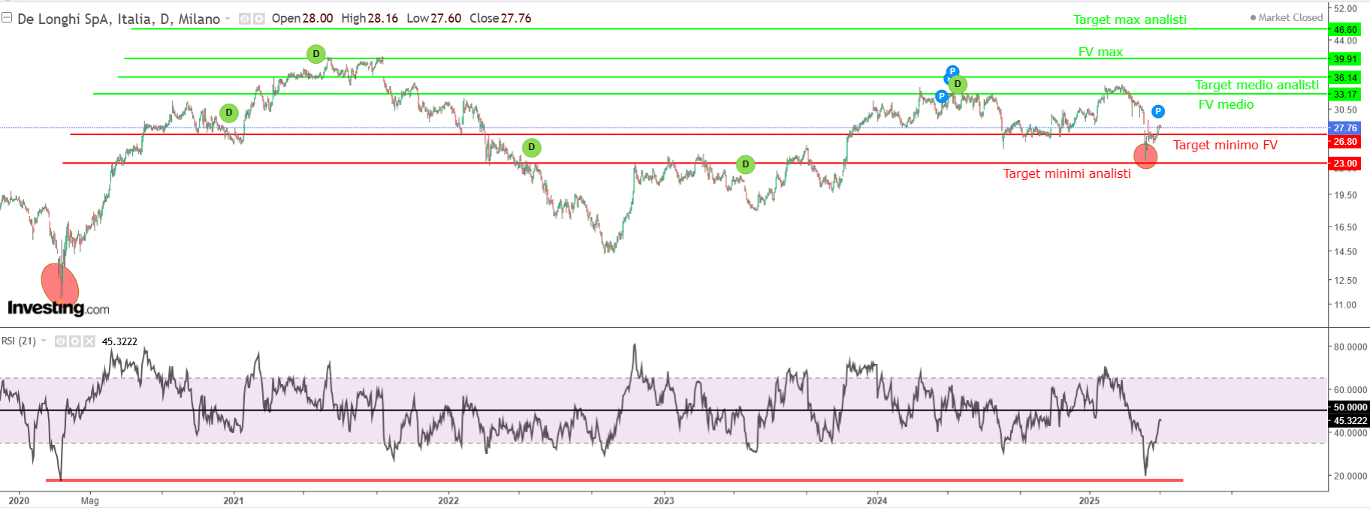
Task: Click the D marker between 2022 and 2023
Action: 532,147
